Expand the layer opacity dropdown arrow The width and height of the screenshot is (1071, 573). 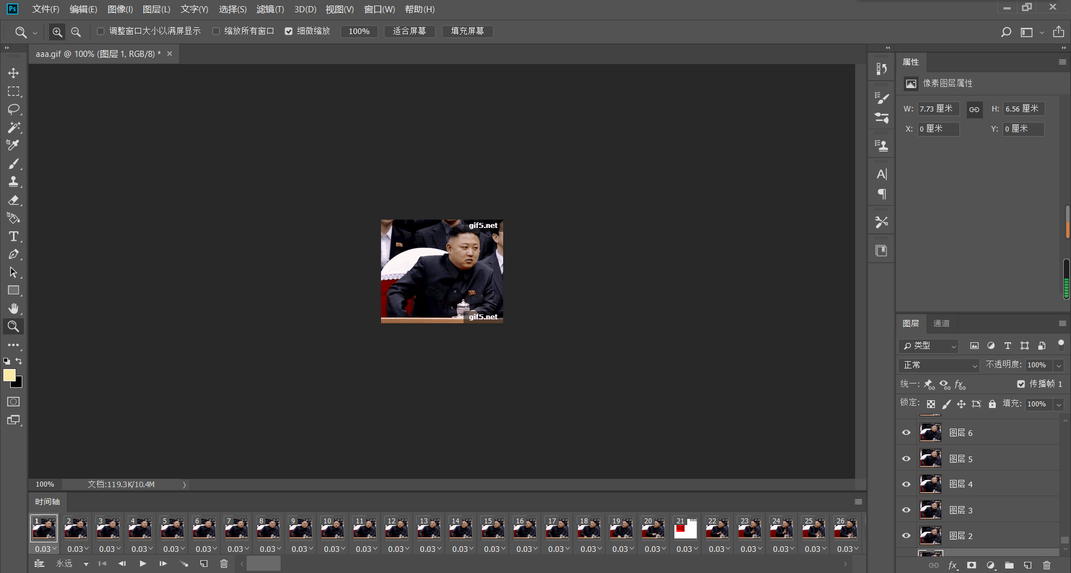point(1058,365)
